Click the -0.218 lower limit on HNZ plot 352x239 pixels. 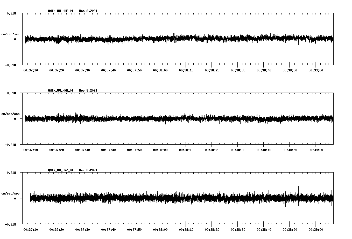[x=10, y=224]
